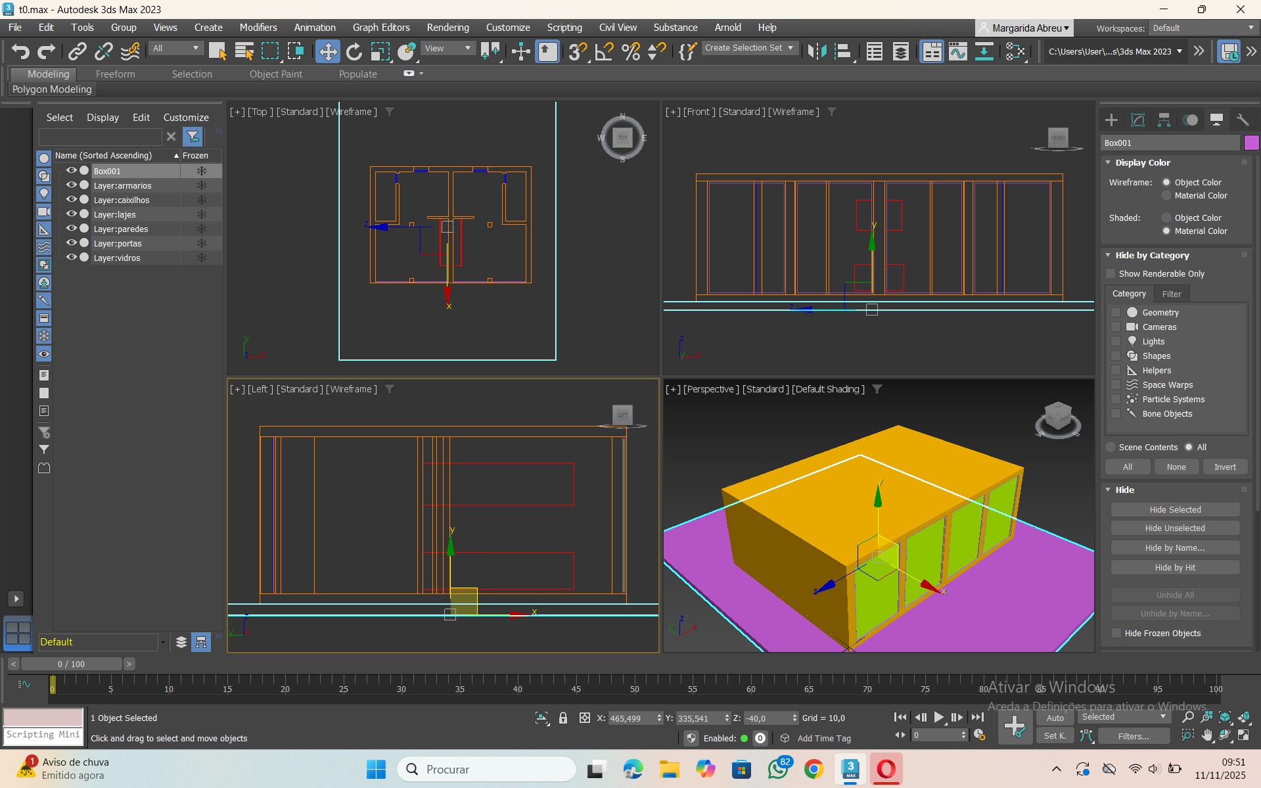Screen dimensions: 1261x788
Task: Open the Mirror tool
Action: [817, 51]
